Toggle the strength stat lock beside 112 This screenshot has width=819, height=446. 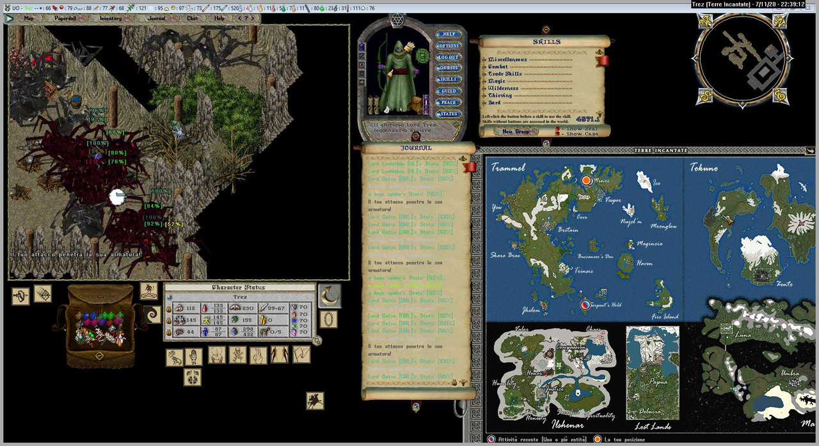click(x=169, y=309)
